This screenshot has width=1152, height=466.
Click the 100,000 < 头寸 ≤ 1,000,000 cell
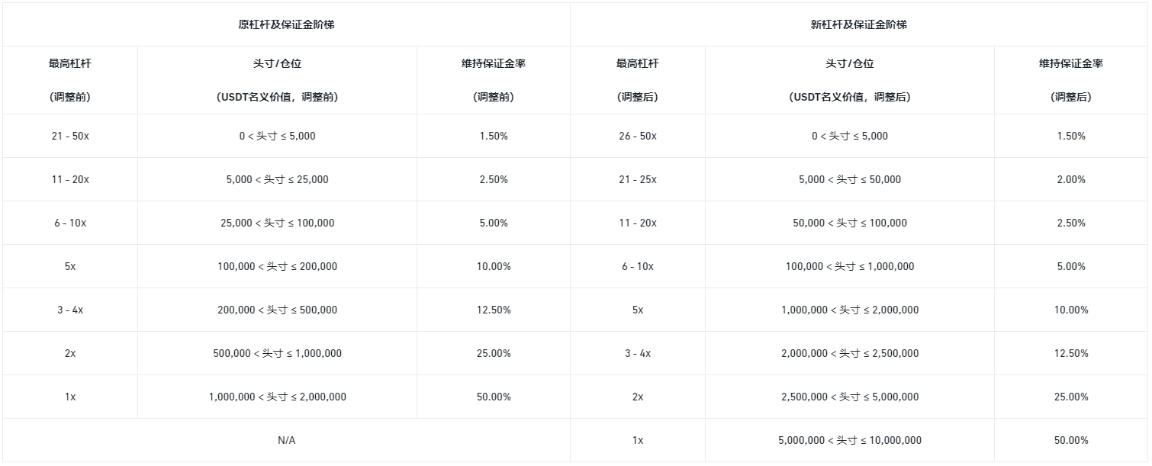click(x=849, y=266)
